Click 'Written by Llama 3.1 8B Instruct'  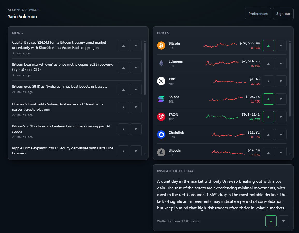click(x=179, y=221)
